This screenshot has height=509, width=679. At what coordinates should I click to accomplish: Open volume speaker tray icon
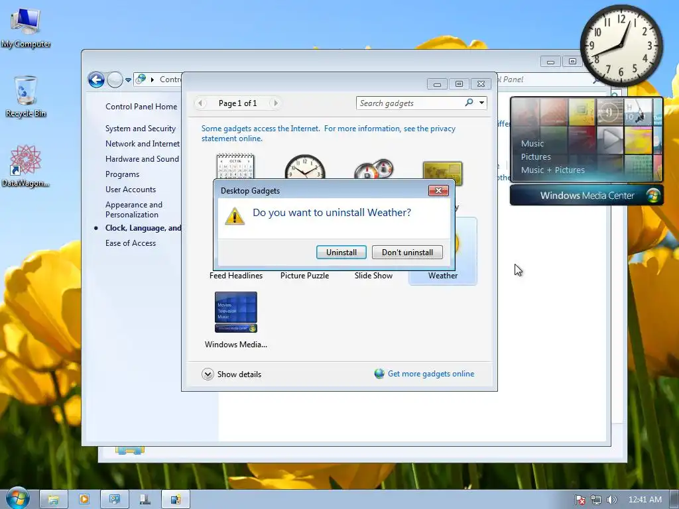point(611,500)
